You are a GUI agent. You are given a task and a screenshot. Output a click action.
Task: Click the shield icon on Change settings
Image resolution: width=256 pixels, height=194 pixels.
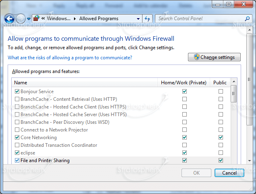197,57
